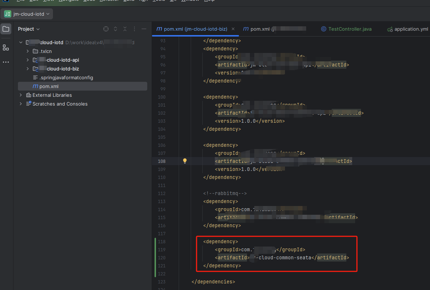Image resolution: width=430 pixels, height=290 pixels.
Task: Open the Project tool window icon
Action: pyautogui.click(x=6, y=29)
